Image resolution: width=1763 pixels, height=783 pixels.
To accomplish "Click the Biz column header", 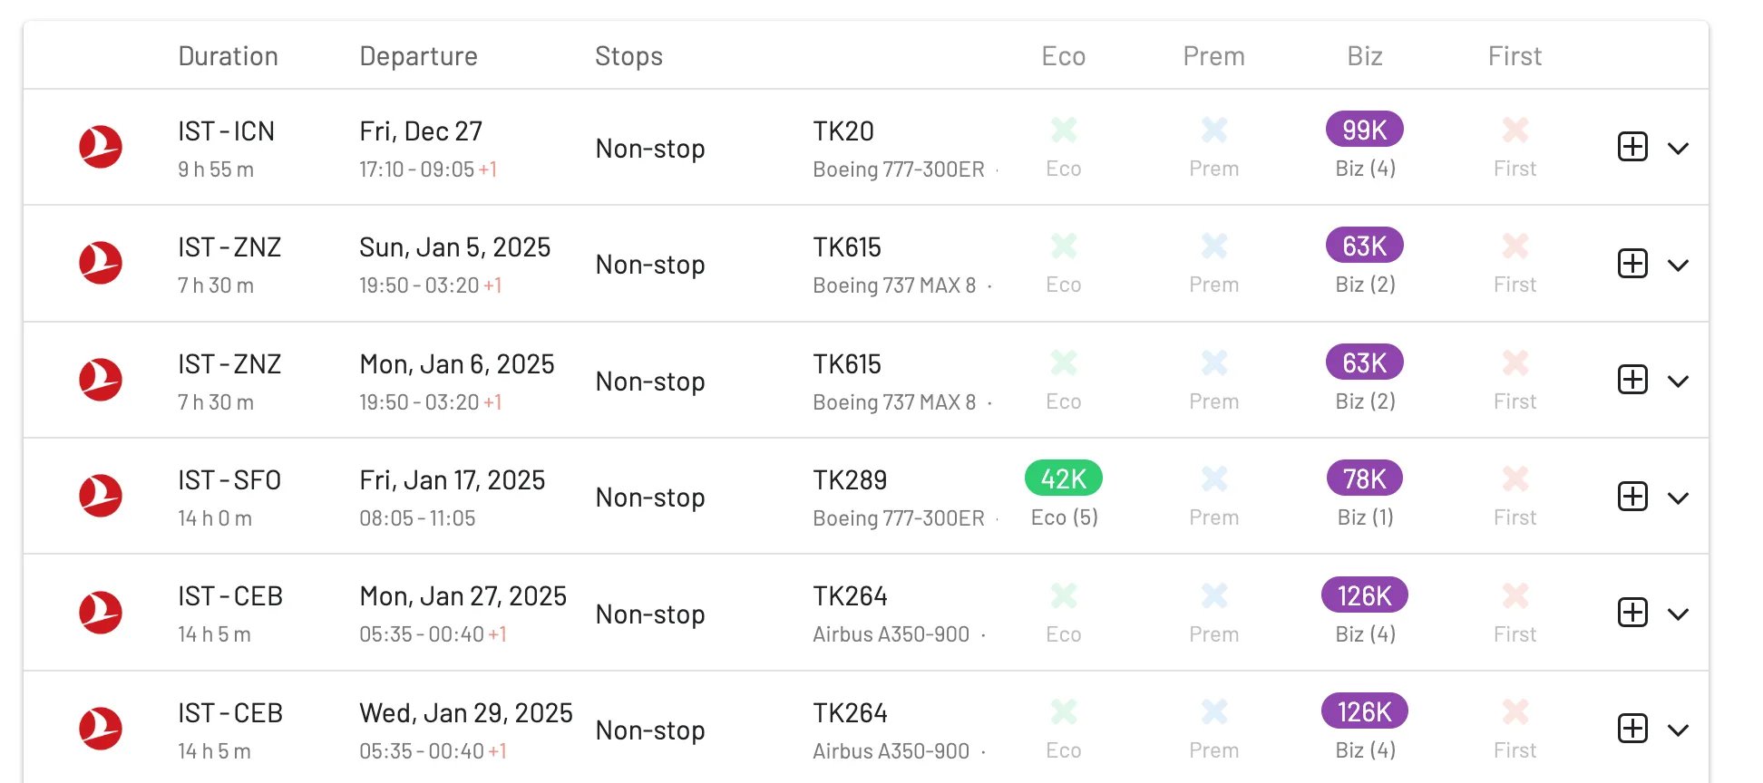I will [x=1364, y=56].
